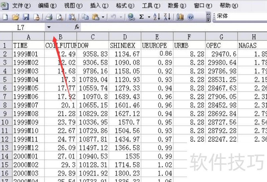Click the Select All corner of the sheet
Viewport: 267px width, 182px height.
coord(6,36)
